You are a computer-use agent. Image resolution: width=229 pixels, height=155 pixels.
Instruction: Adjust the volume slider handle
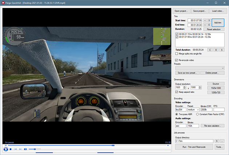(35, 149)
